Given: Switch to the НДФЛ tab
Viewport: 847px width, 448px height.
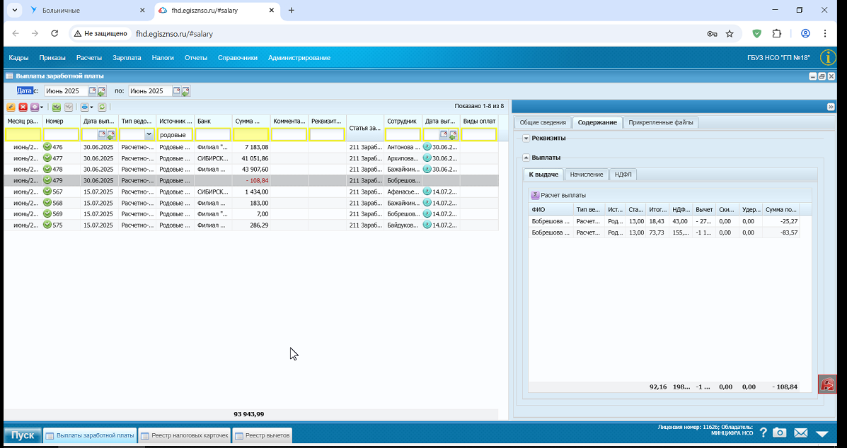Looking at the screenshot, I should (622, 174).
